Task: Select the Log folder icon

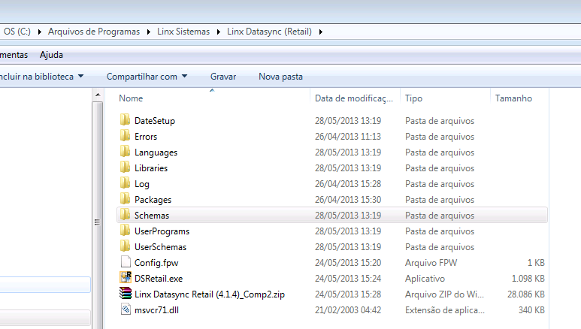Action: point(126,183)
